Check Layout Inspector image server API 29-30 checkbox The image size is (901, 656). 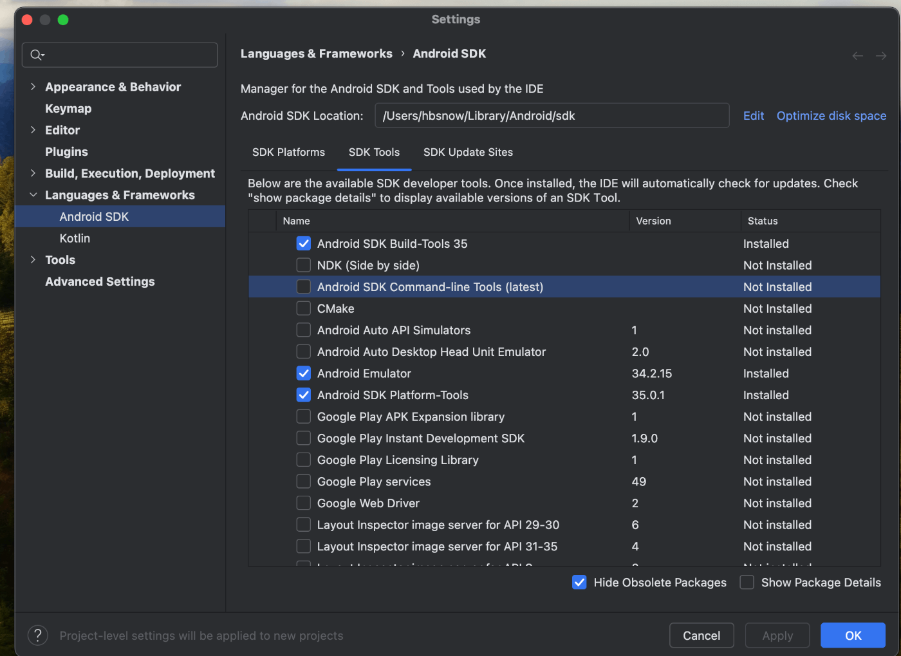click(x=304, y=525)
